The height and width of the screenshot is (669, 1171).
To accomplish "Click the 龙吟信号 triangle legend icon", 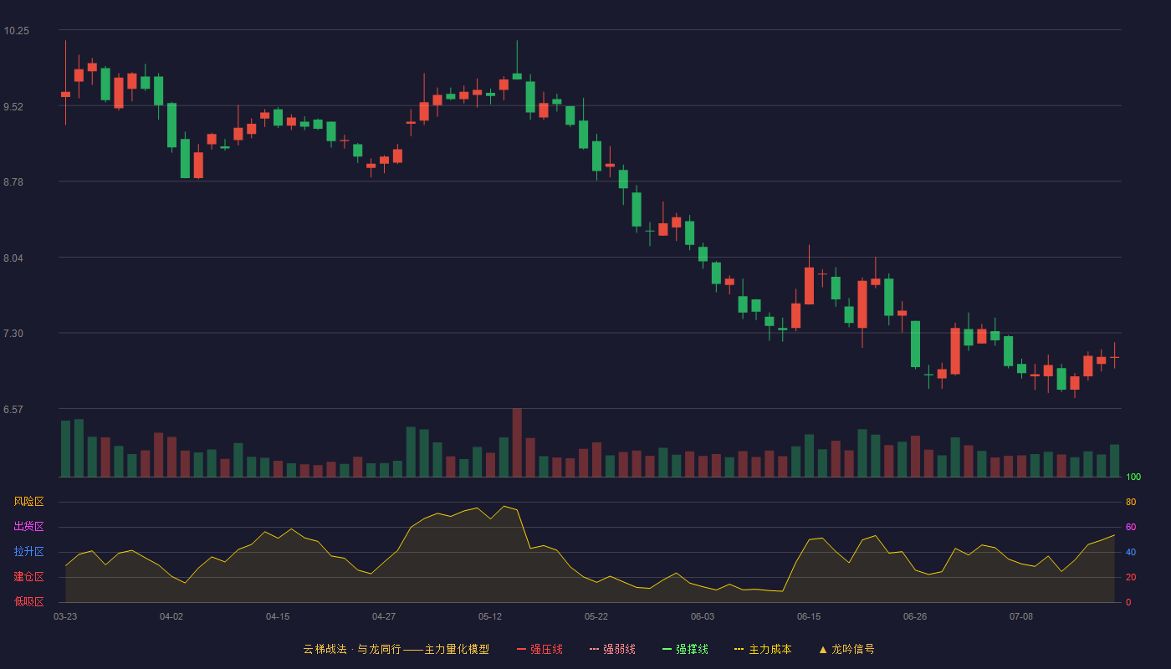I will [823, 649].
